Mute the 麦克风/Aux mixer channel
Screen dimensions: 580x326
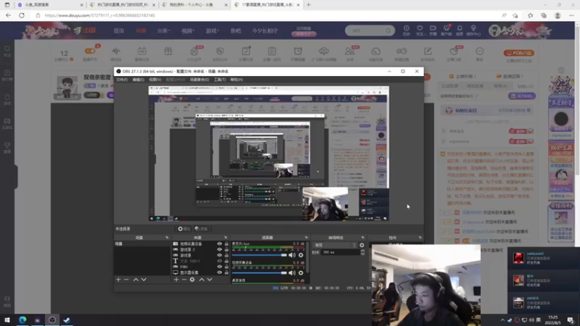292,255
